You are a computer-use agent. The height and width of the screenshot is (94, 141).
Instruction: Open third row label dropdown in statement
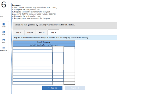pos(32,54)
